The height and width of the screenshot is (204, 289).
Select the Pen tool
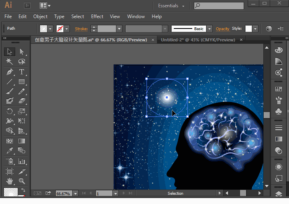click(10, 72)
